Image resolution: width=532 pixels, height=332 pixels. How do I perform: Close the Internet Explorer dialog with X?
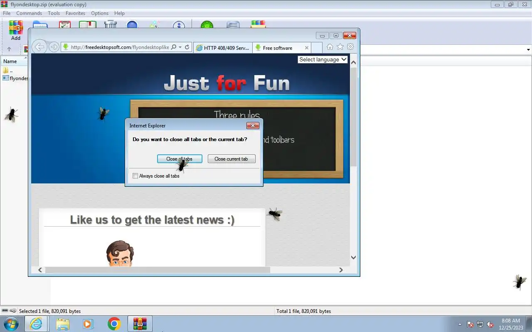[253, 125]
